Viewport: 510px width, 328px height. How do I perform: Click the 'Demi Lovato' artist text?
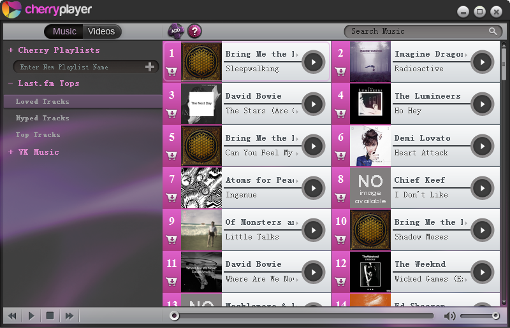(x=422, y=138)
